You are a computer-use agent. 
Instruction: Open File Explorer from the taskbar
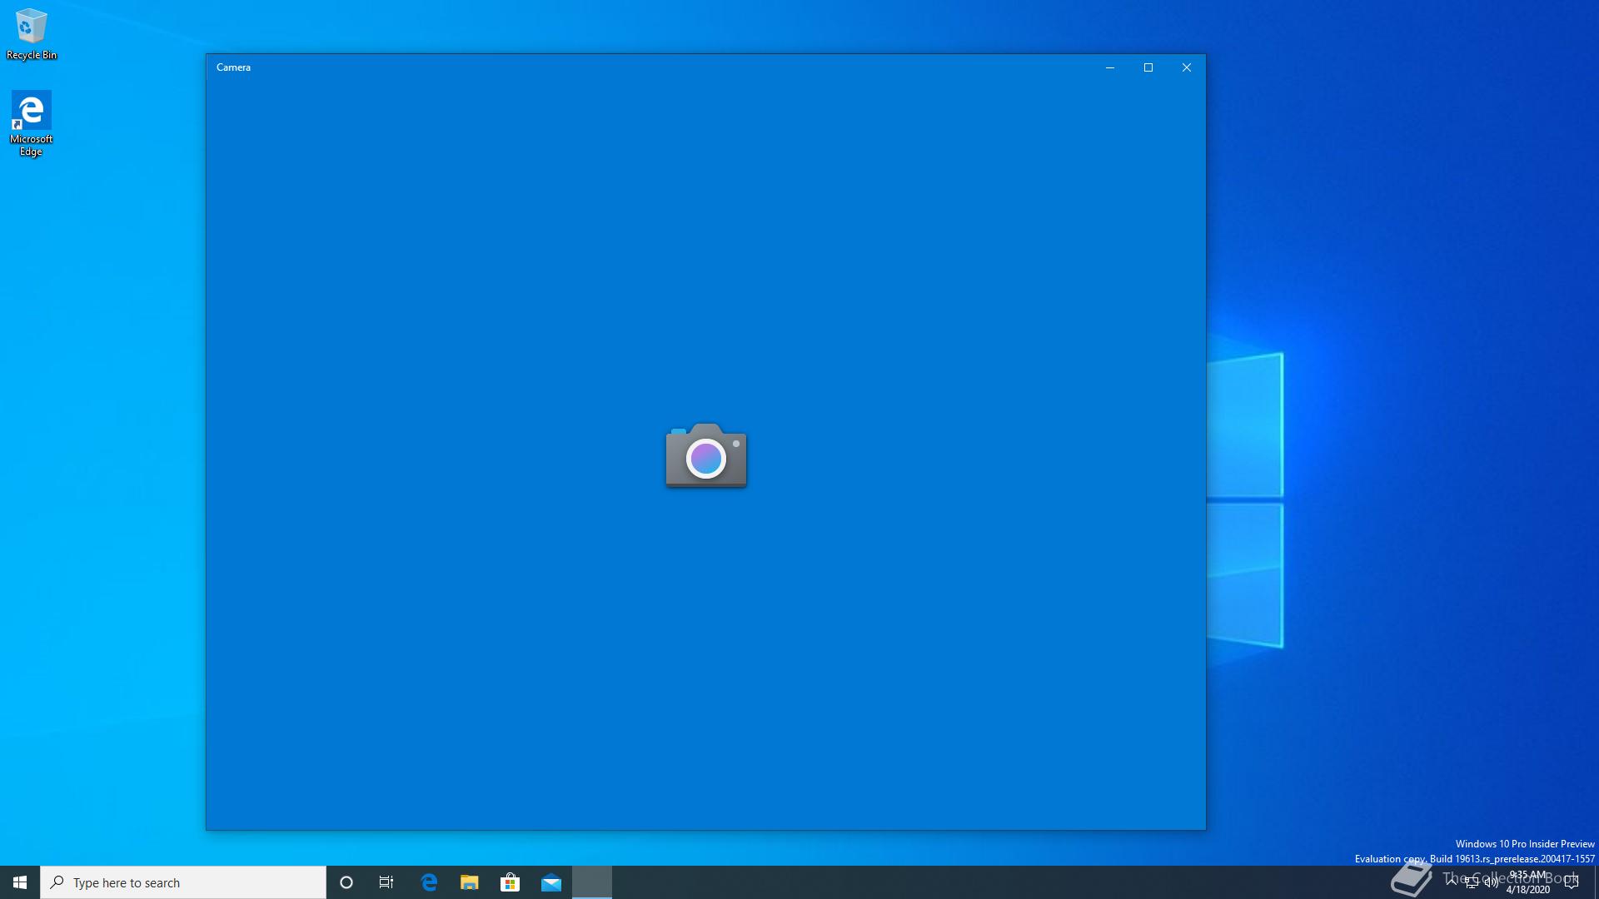pos(470,882)
